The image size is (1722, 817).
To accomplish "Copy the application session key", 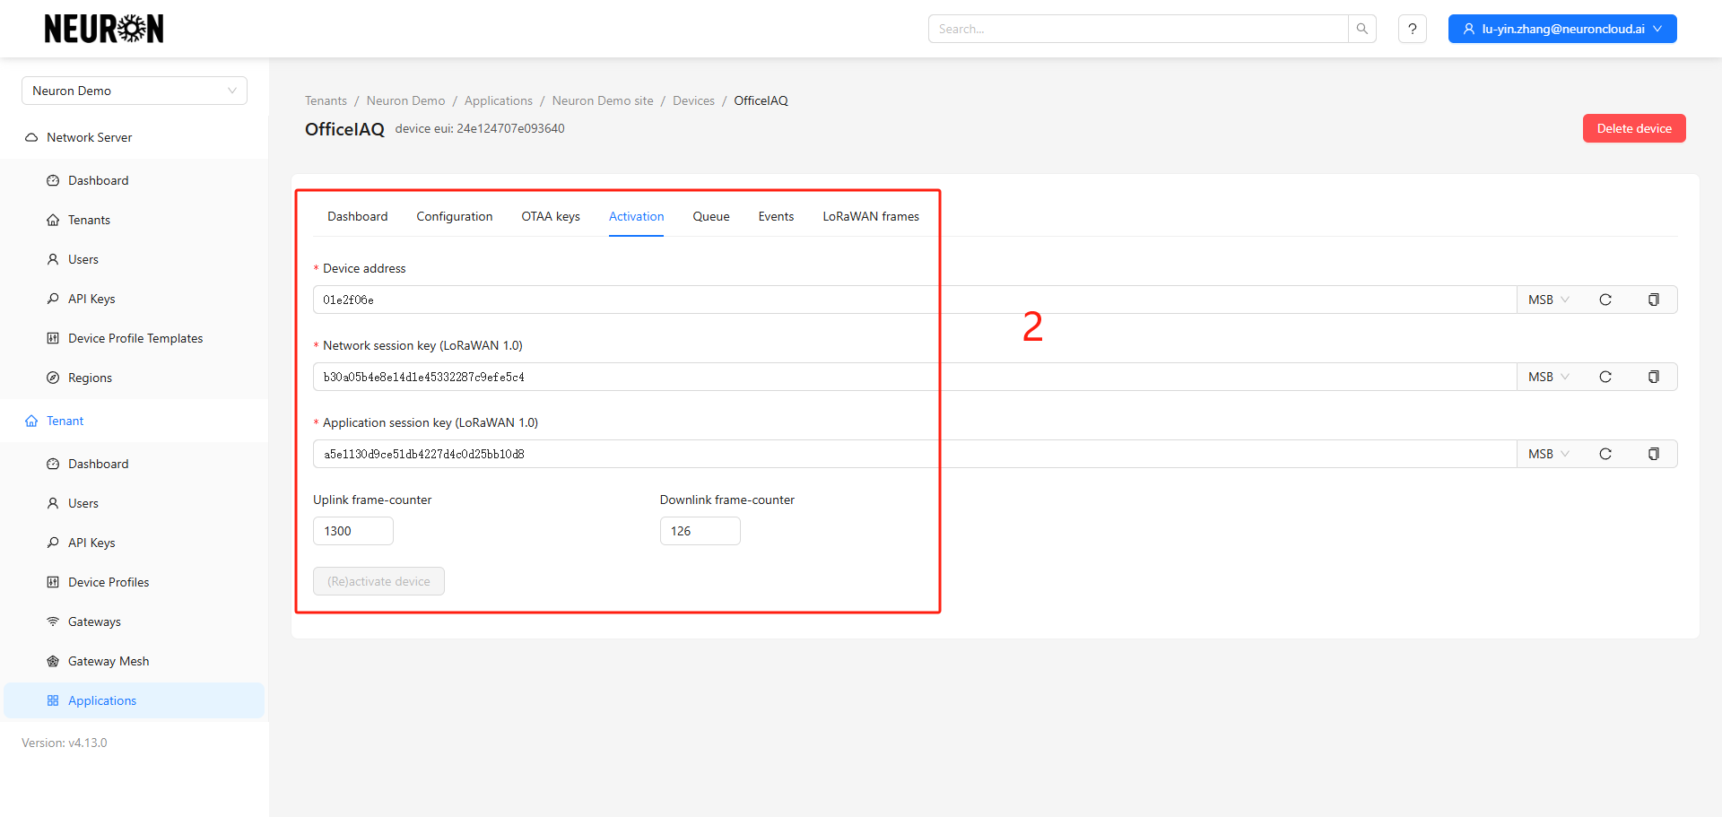I will 1654,454.
